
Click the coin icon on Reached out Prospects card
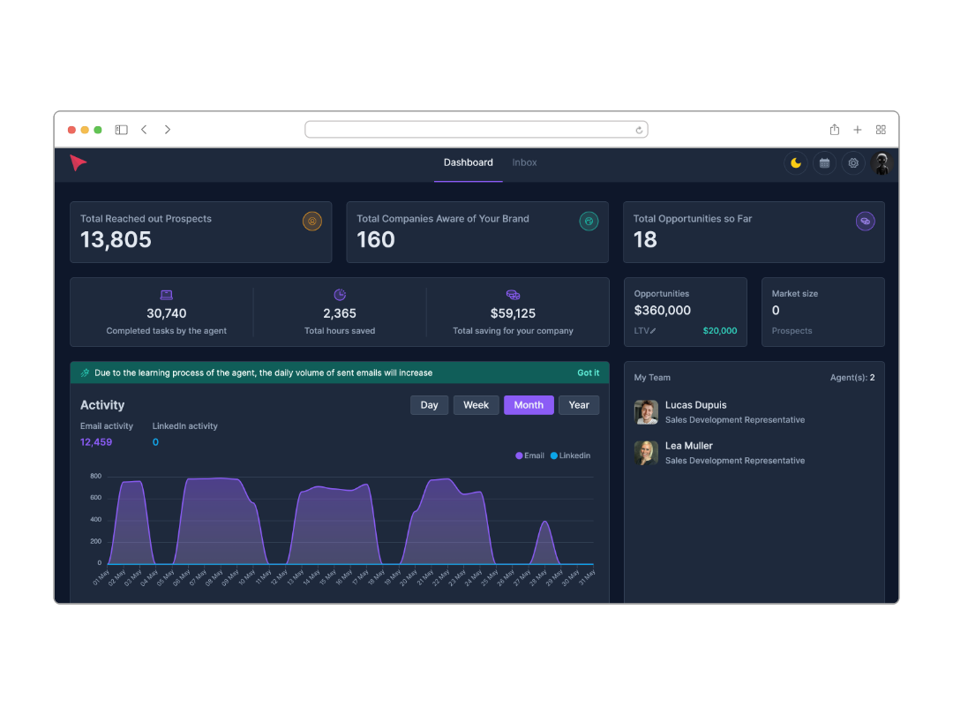click(x=311, y=222)
